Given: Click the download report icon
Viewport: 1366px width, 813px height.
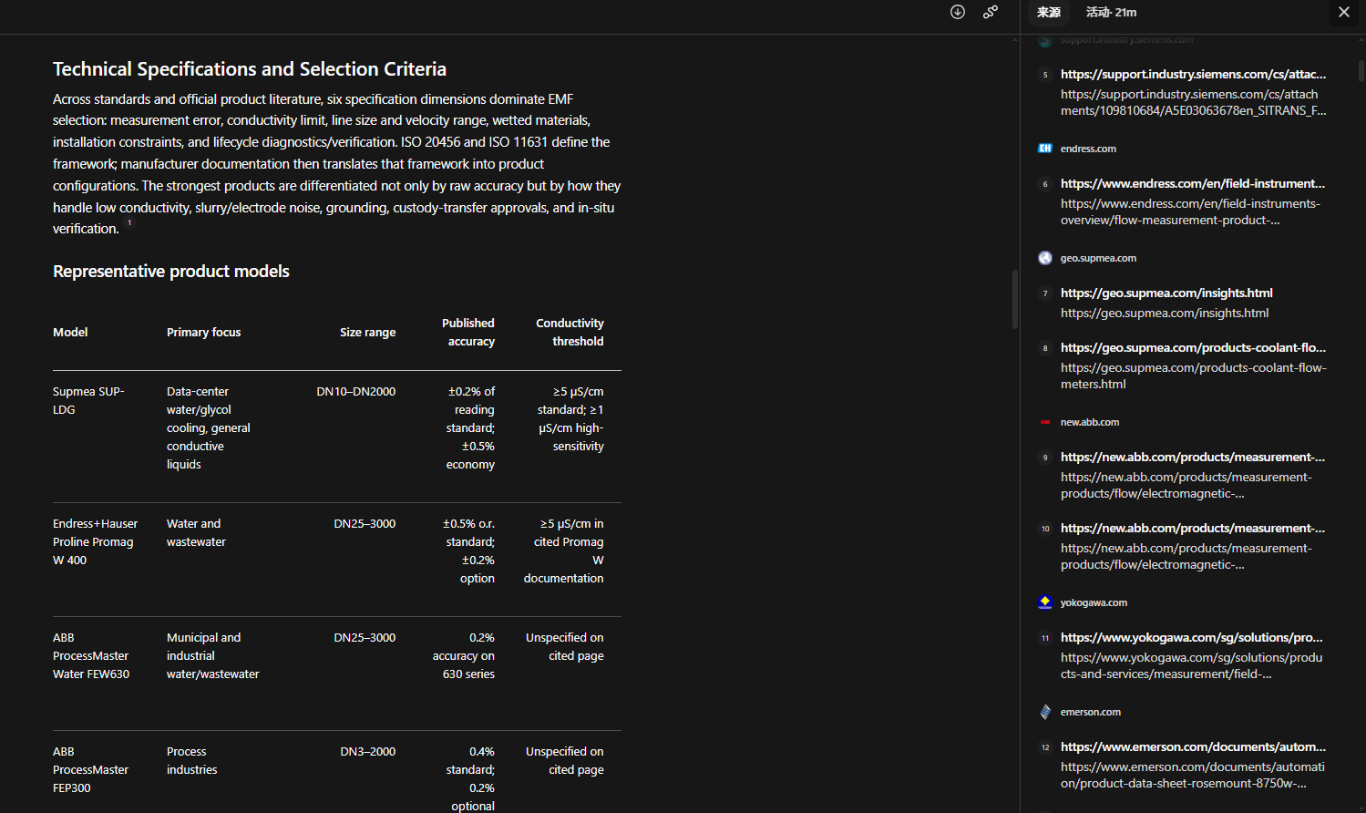Looking at the screenshot, I should pyautogui.click(x=958, y=12).
